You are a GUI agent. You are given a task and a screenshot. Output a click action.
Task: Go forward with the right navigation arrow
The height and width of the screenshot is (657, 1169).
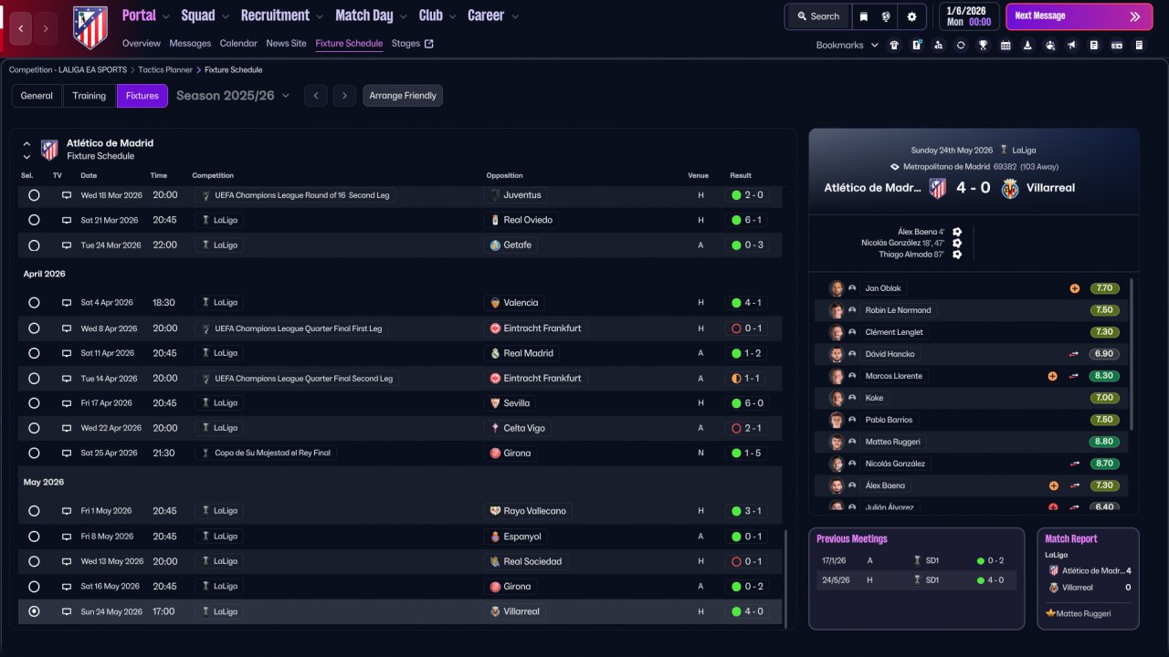point(46,28)
